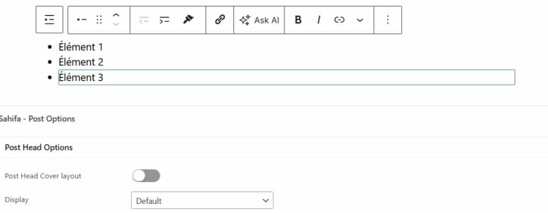Click the drag handle dots icon
The image size is (548, 213).
(x=99, y=20)
